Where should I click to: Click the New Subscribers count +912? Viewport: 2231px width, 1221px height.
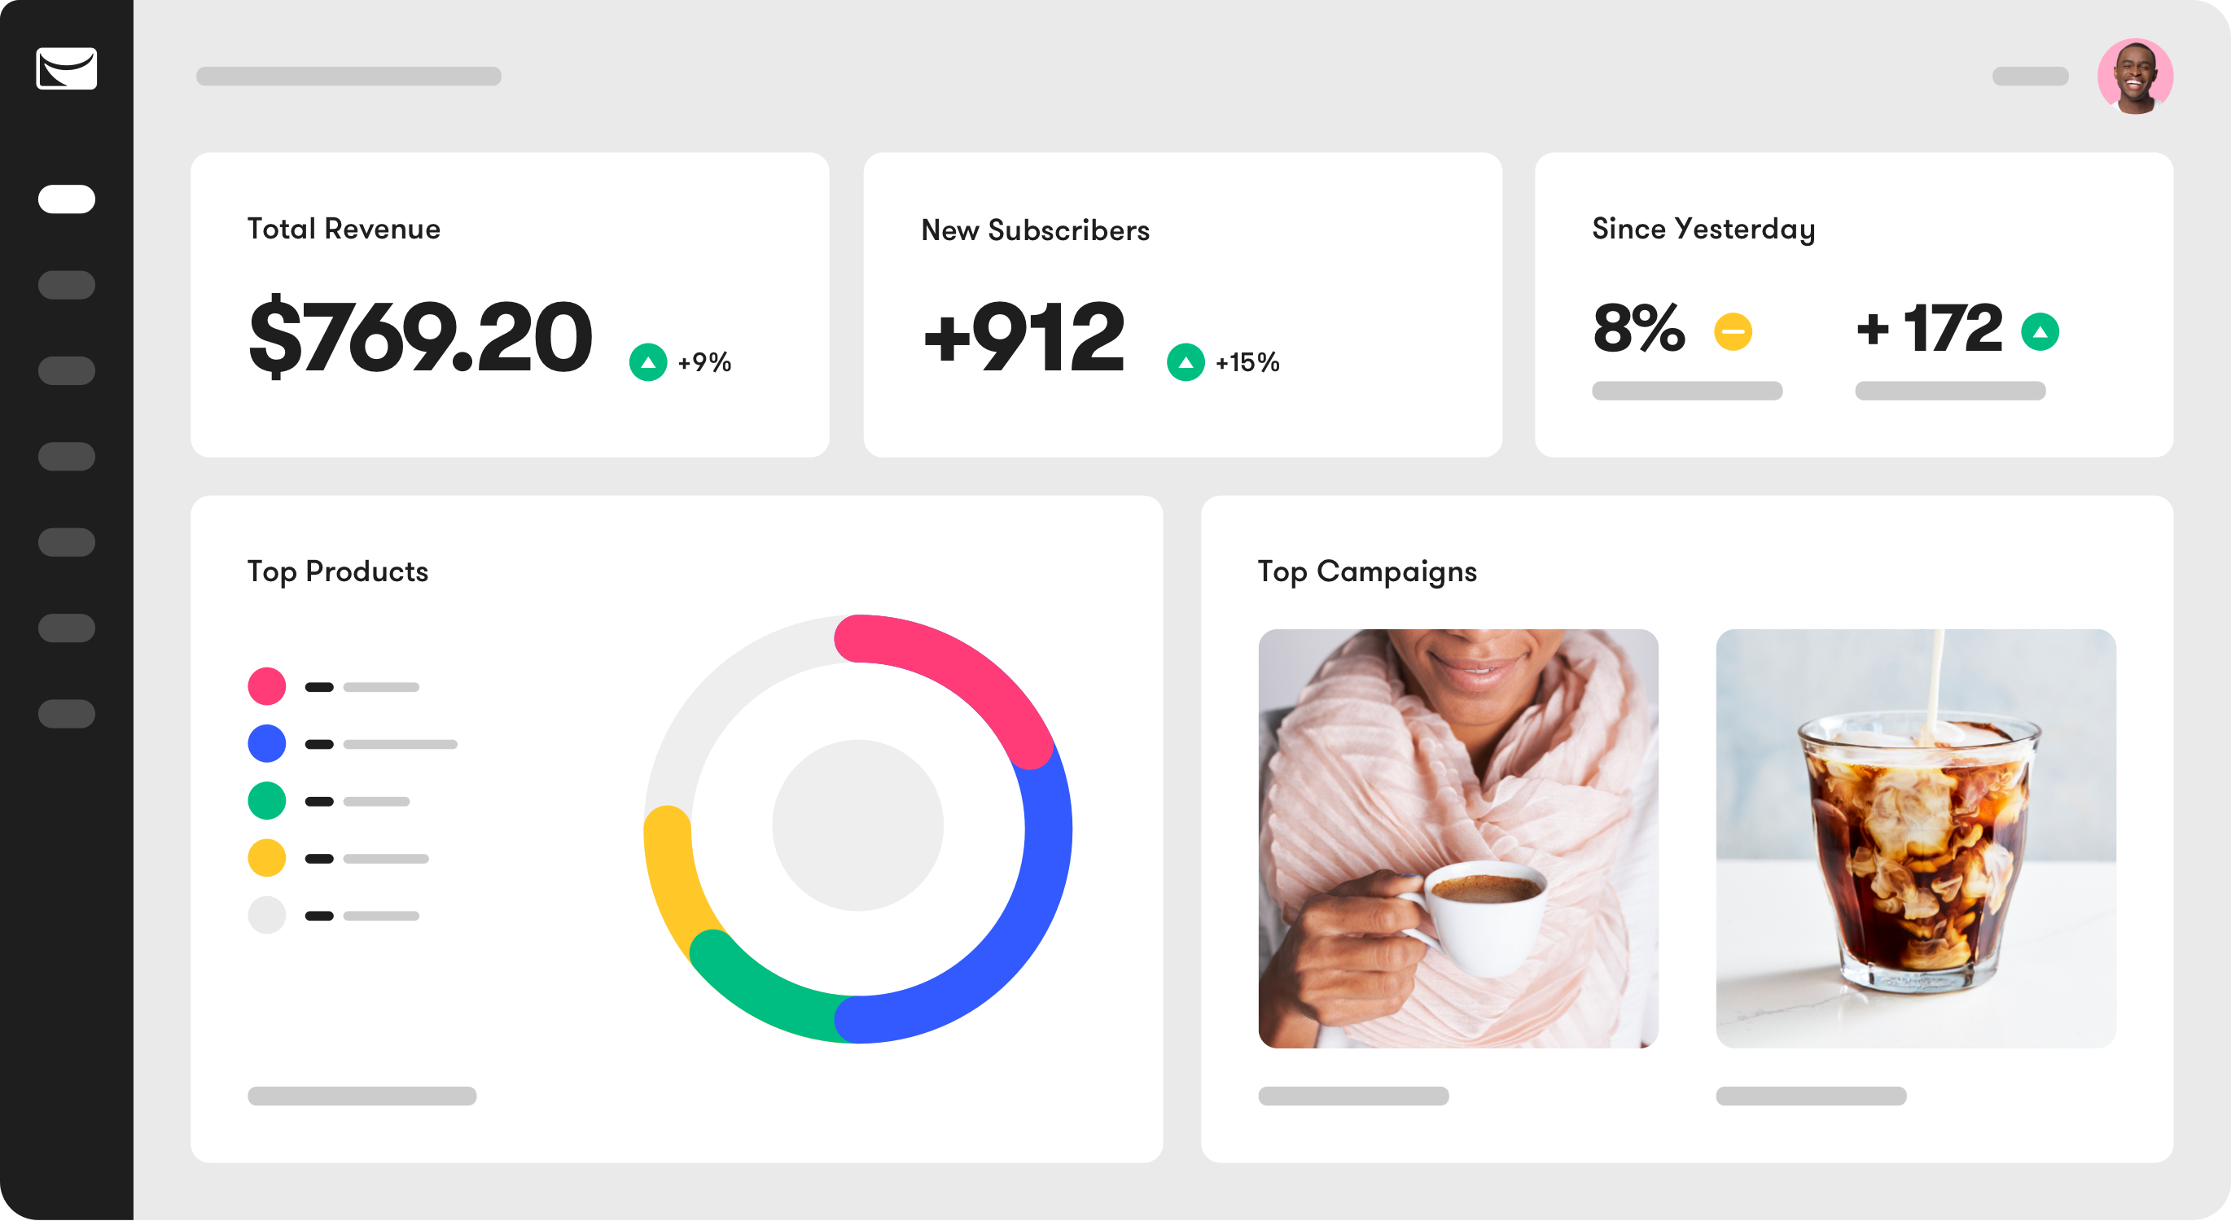(x=1023, y=337)
